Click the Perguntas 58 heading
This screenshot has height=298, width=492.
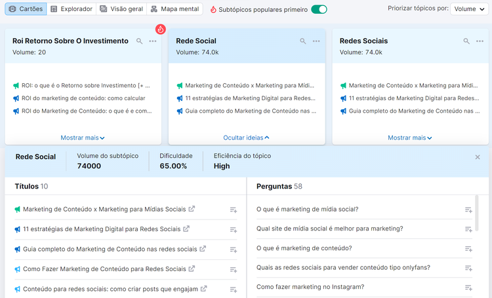click(x=279, y=187)
